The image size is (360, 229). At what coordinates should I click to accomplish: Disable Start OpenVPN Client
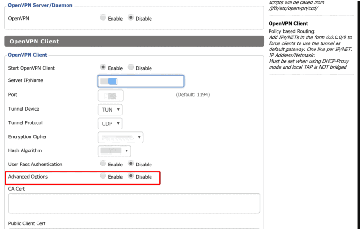[x=131, y=68]
